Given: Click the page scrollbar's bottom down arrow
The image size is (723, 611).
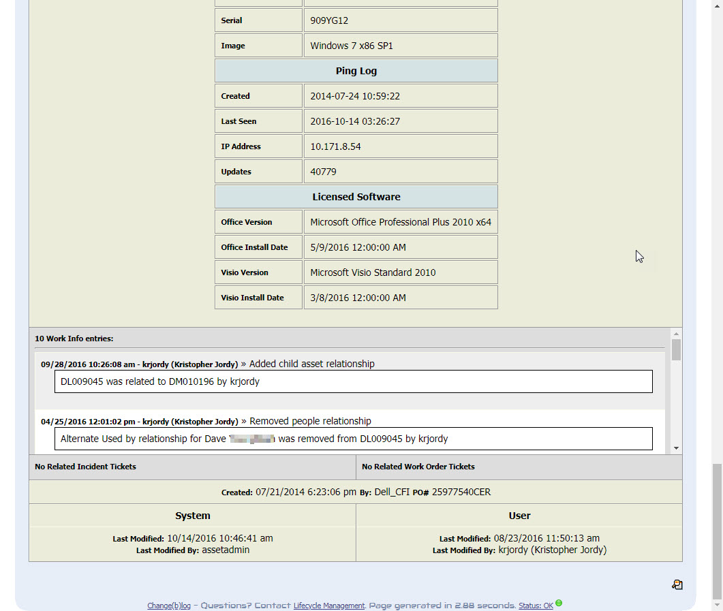Looking at the screenshot, I should pyautogui.click(x=717, y=605).
